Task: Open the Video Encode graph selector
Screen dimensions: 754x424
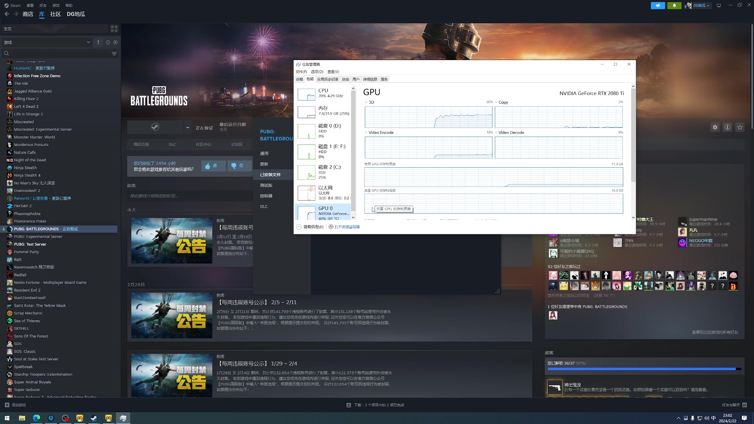Action: pyautogui.click(x=379, y=133)
